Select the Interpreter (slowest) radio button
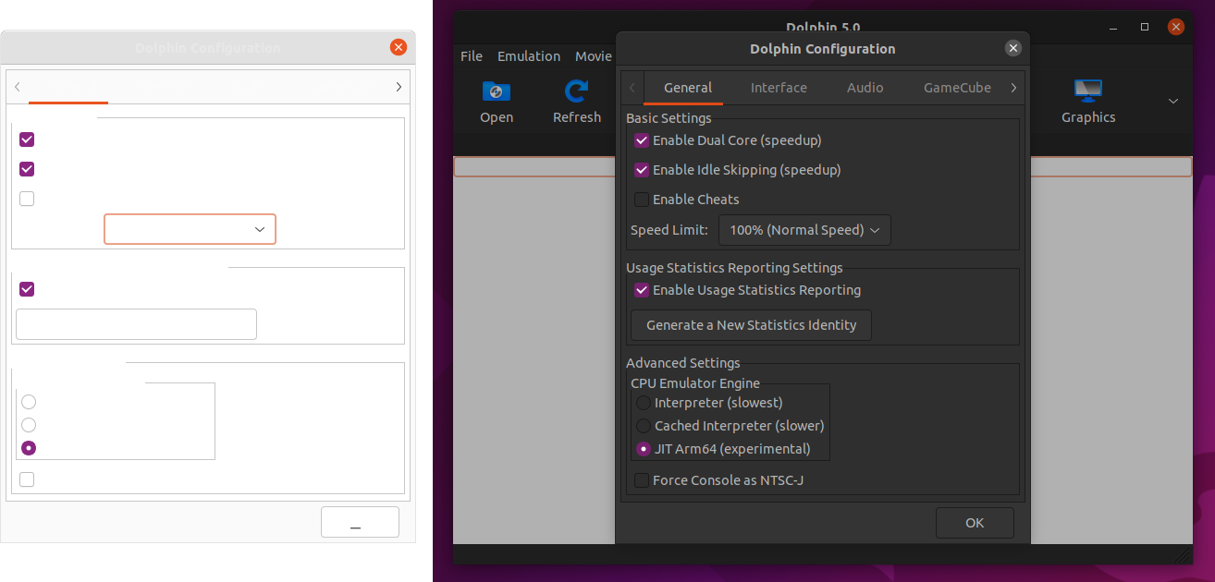 644,403
